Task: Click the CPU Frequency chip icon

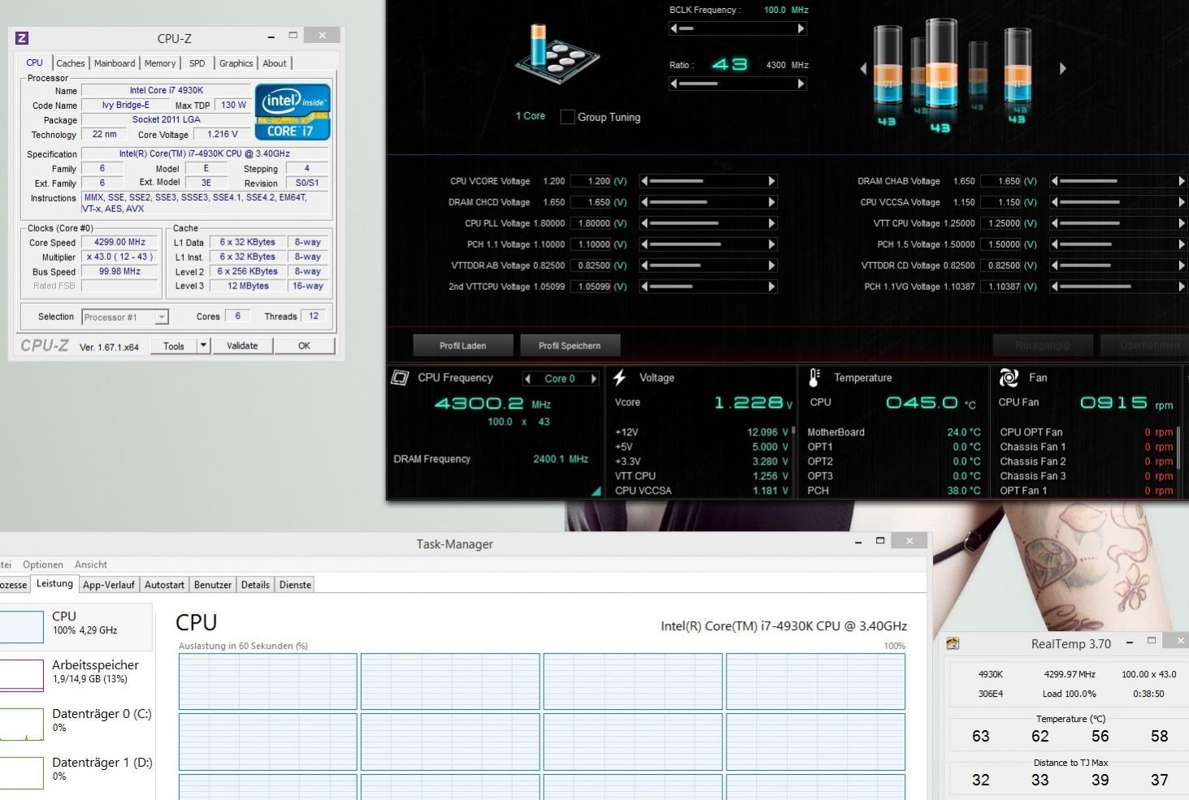Action: point(400,378)
